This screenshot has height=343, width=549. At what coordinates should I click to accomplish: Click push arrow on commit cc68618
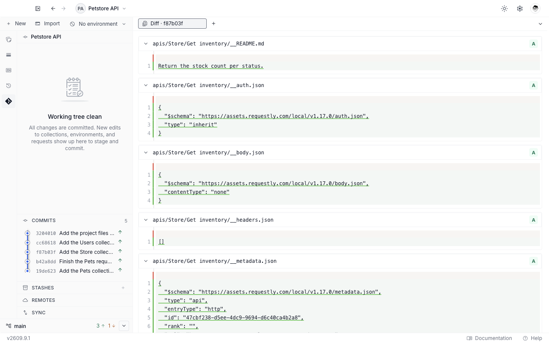tap(120, 242)
